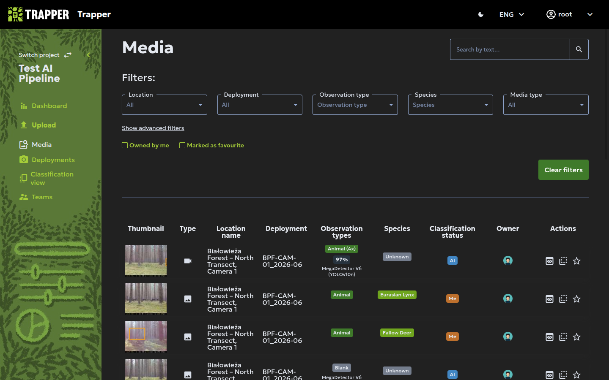The height and width of the screenshot is (380, 609).
Task: Expand the Species filter dropdown
Action: (x=450, y=105)
